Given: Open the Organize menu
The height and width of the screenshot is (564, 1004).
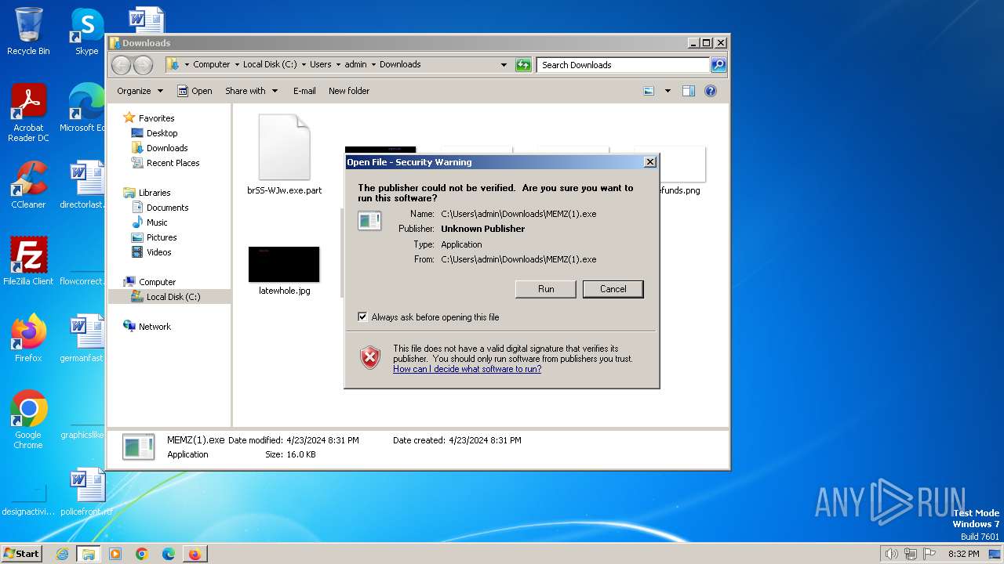Looking at the screenshot, I should (140, 91).
